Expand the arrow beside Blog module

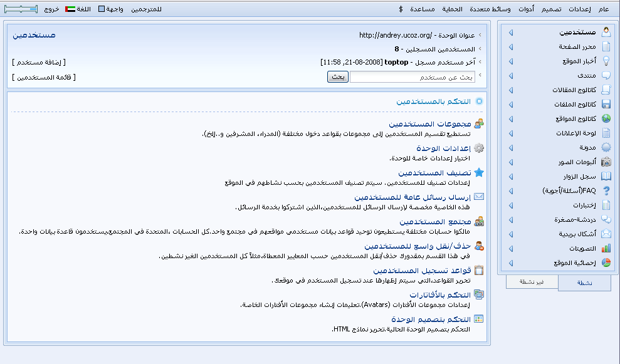[510, 147]
